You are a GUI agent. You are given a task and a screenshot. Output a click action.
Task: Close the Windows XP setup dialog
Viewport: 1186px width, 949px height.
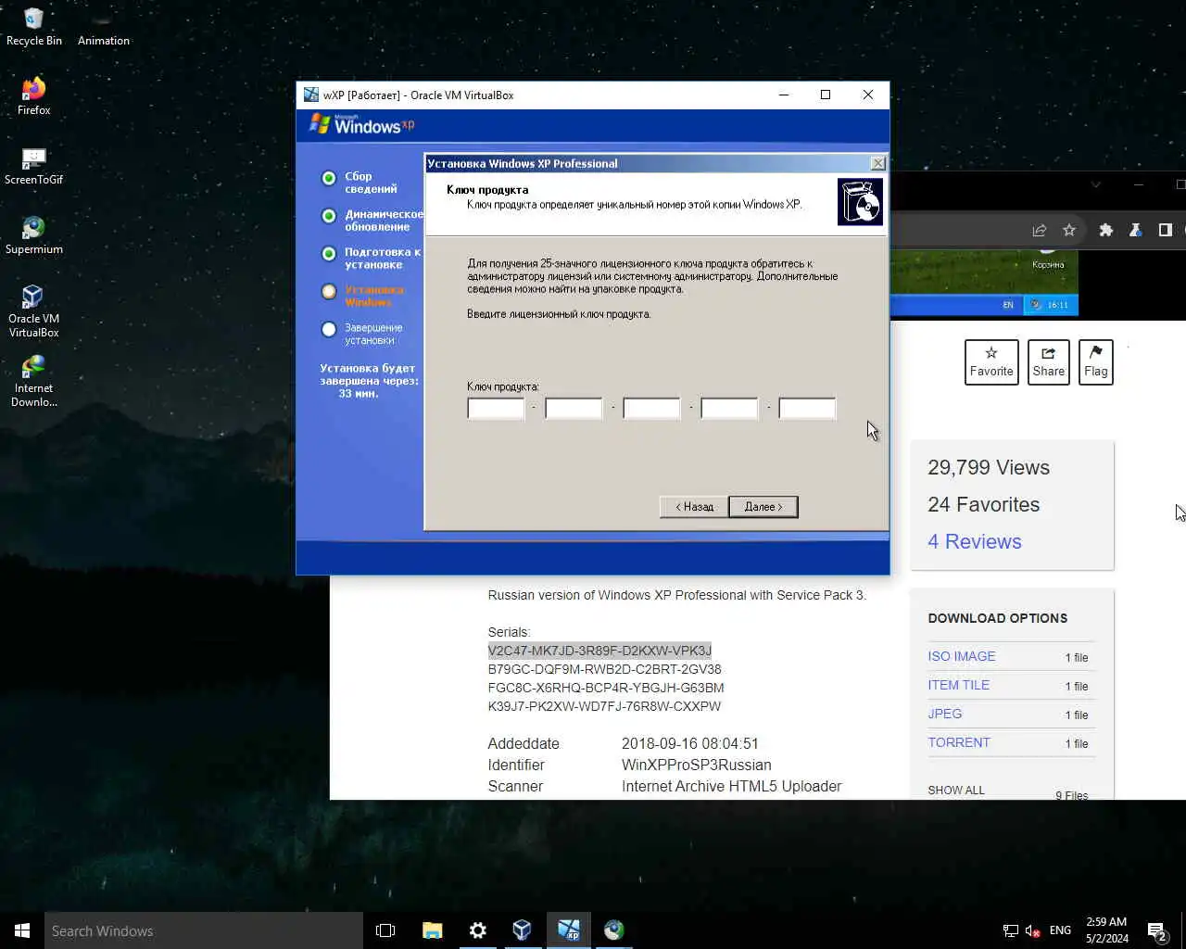click(x=877, y=163)
